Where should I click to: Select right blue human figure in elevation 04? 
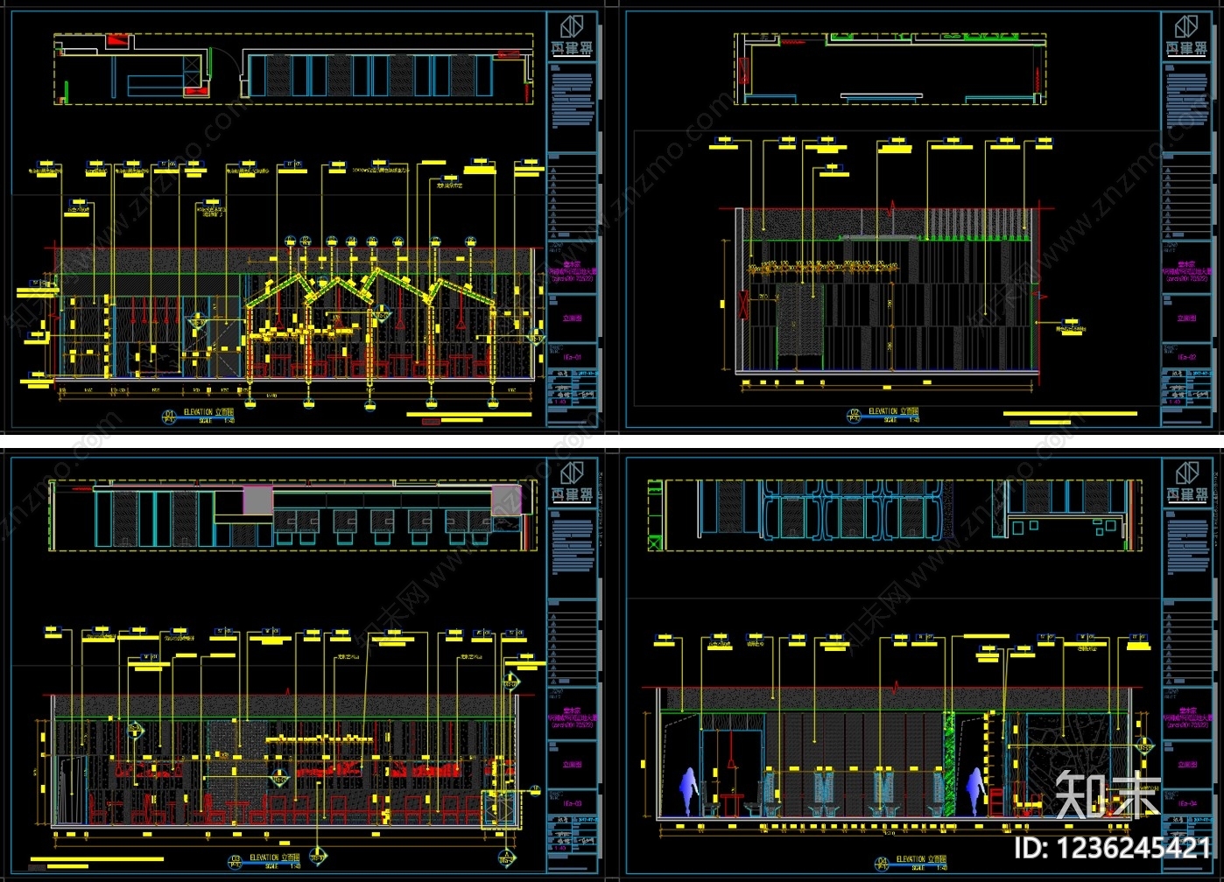click(974, 792)
